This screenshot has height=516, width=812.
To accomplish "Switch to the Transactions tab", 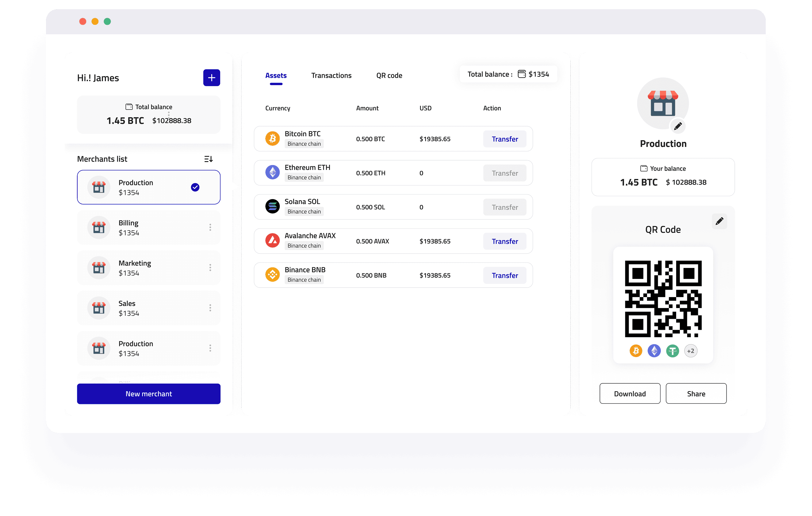I will pyautogui.click(x=331, y=75).
